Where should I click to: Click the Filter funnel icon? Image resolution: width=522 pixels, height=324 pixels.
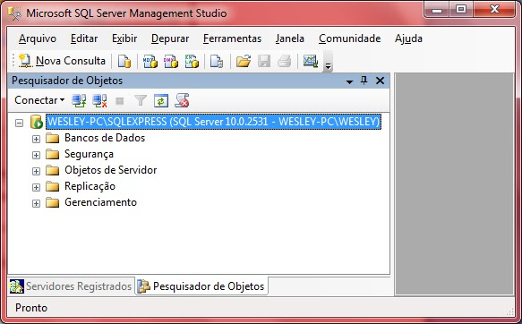pos(141,100)
